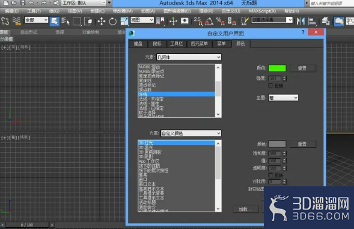Viewport: 354px width, 229px height.
Task: Click scroll-down arrow of the element list
Action: pos(218,114)
